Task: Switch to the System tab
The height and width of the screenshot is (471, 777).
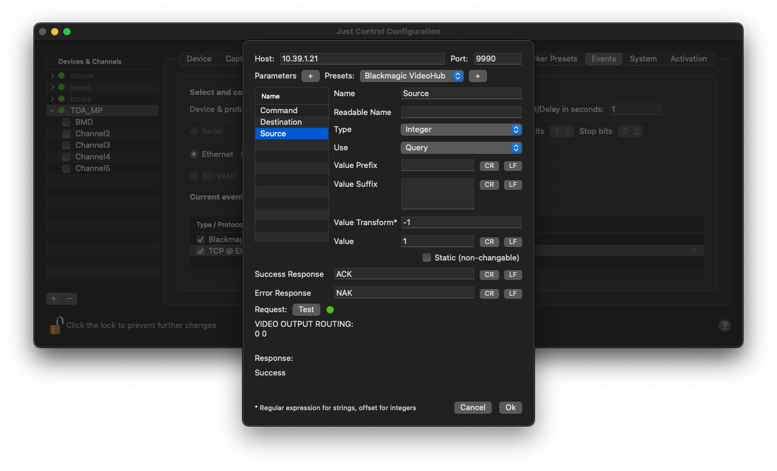Action: coord(643,59)
